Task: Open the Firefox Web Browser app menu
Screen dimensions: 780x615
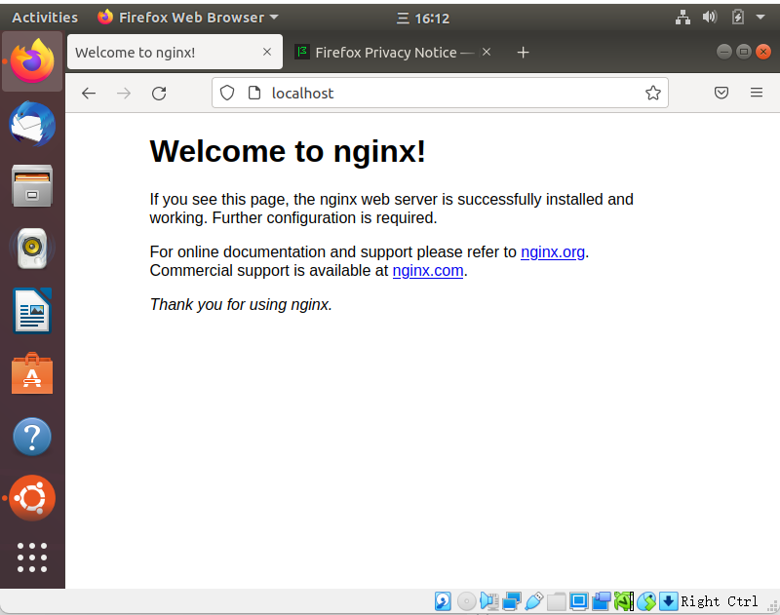Action: [x=188, y=18]
